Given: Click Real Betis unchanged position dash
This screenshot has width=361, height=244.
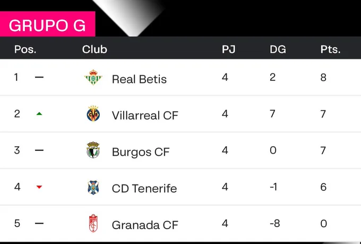Looking at the screenshot, I should pyautogui.click(x=39, y=78).
